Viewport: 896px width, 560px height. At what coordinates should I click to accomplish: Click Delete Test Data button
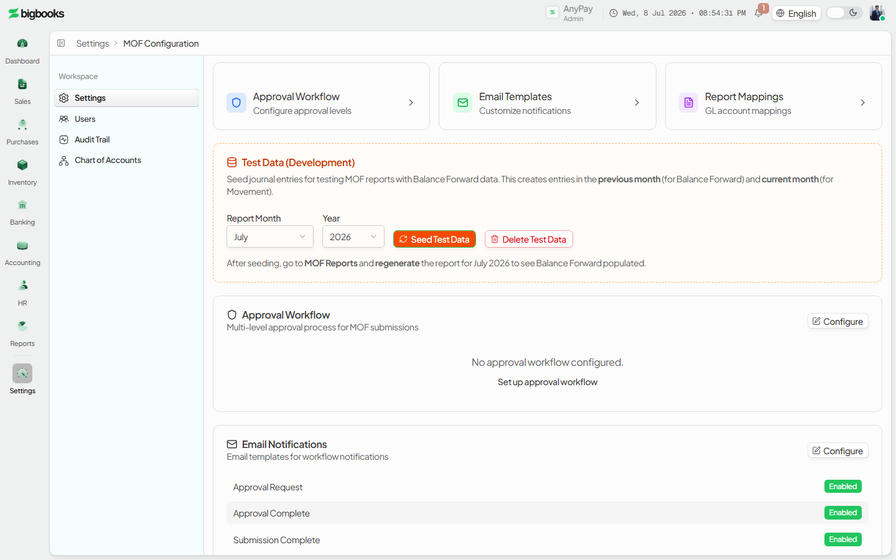coord(529,239)
